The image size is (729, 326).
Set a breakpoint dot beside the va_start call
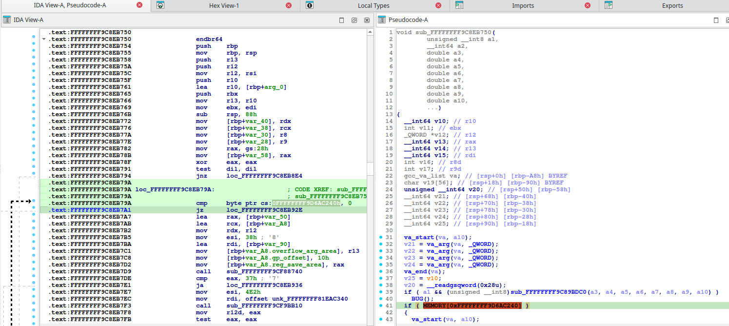381,236
